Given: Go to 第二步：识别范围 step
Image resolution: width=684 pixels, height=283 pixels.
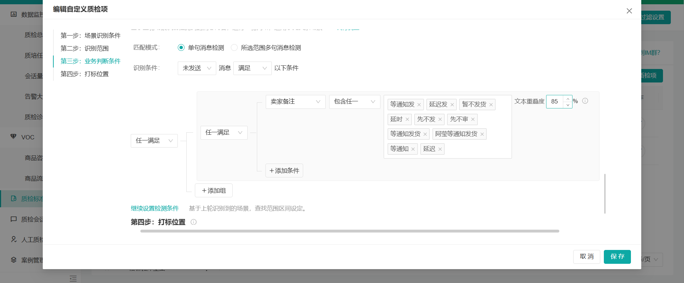Looking at the screenshot, I should coord(84,48).
